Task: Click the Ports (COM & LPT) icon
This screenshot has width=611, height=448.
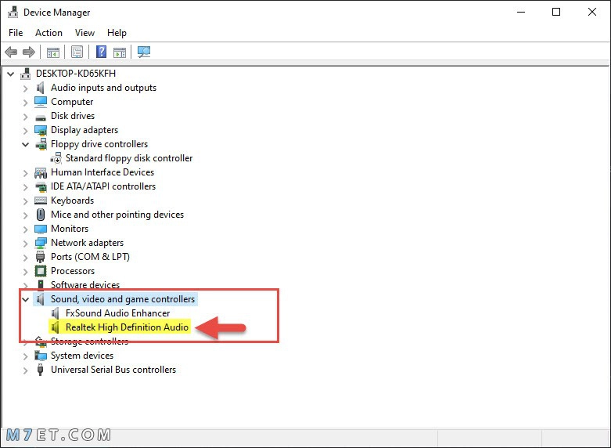Action: click(x=40, y=257)
